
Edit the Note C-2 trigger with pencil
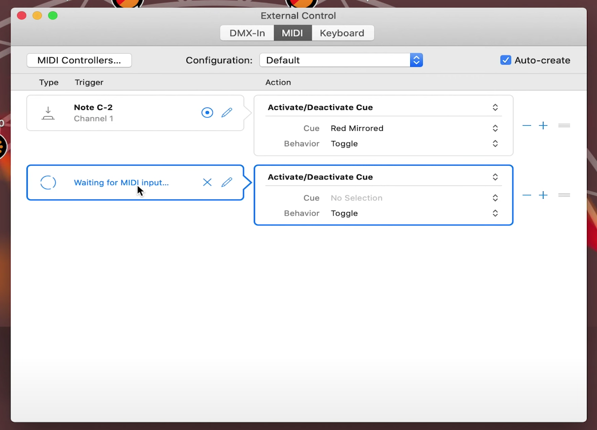point(227,113)
